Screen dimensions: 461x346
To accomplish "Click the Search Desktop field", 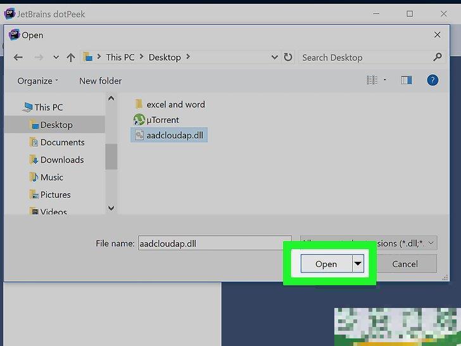I will tap(367, 58).
